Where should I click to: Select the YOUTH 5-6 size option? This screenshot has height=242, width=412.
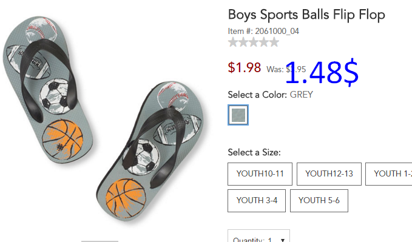pos(319,201)
